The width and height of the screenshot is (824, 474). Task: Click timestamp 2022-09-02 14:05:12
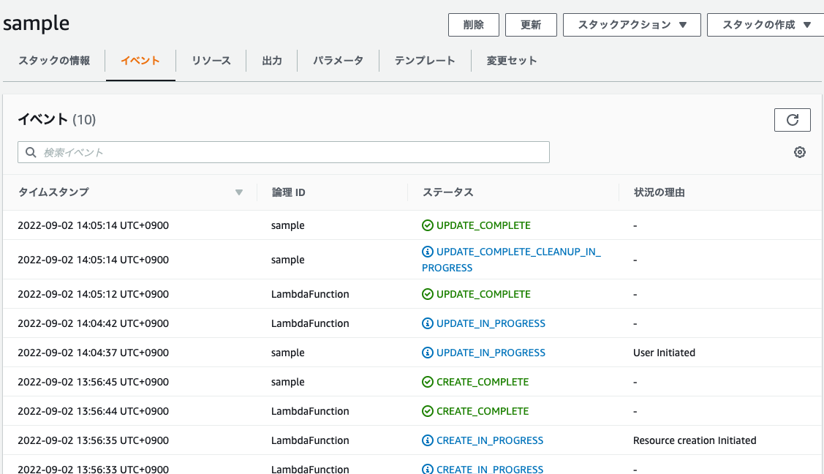click(x=93, y=294)
